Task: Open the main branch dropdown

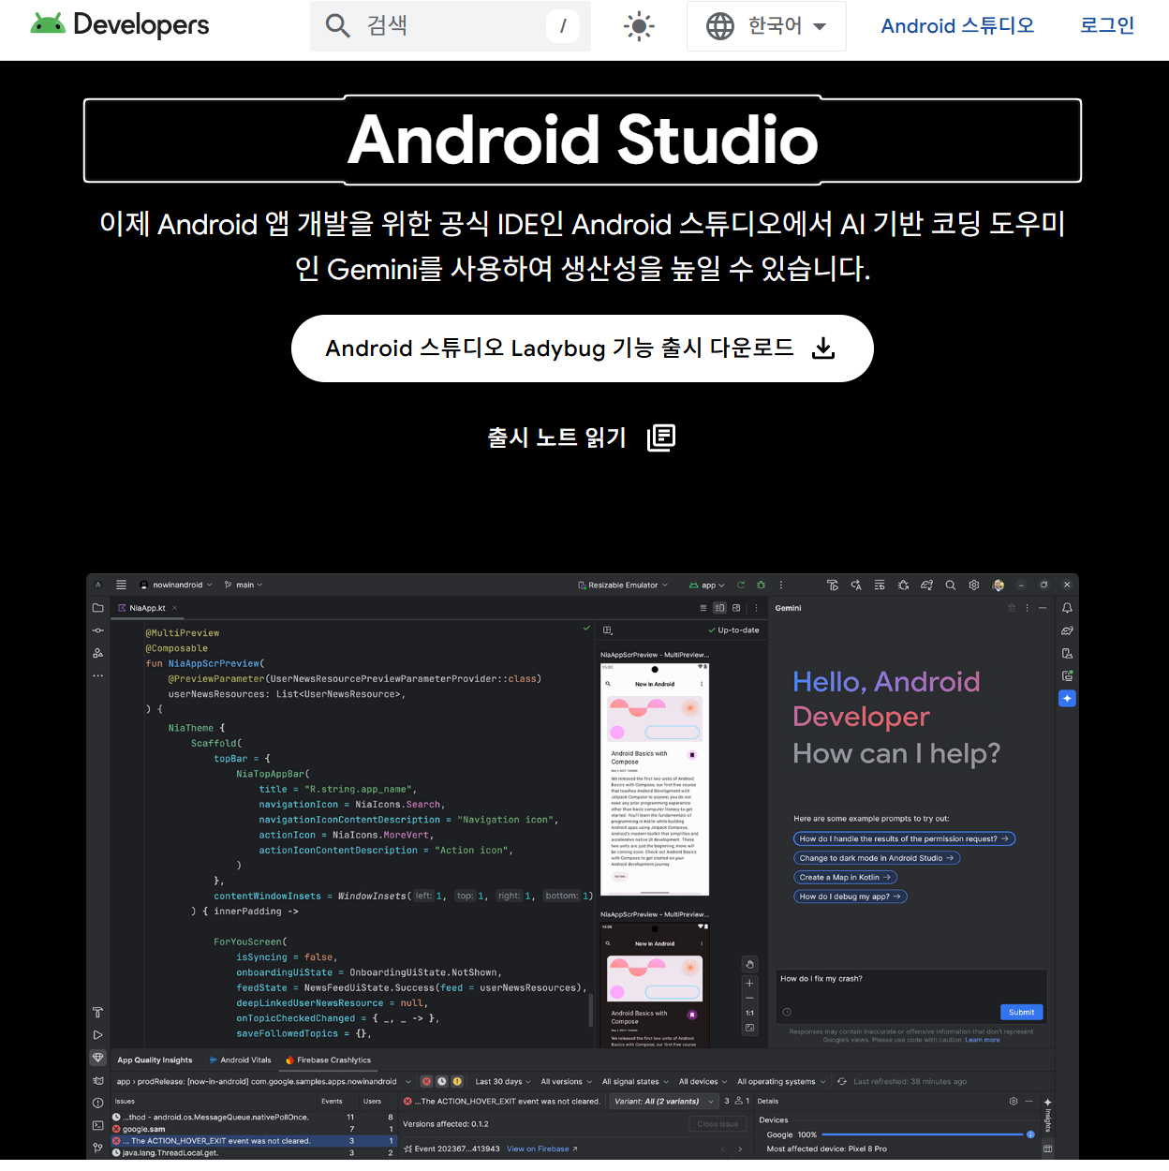Action: [x=244, y=585]
